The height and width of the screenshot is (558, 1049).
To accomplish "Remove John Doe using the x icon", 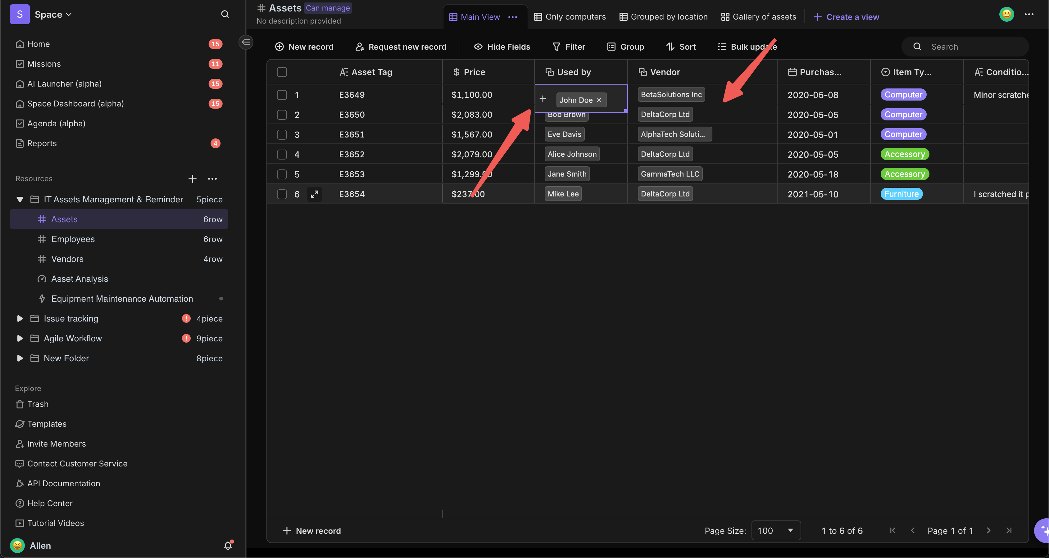I will click(x=599, y=100).
